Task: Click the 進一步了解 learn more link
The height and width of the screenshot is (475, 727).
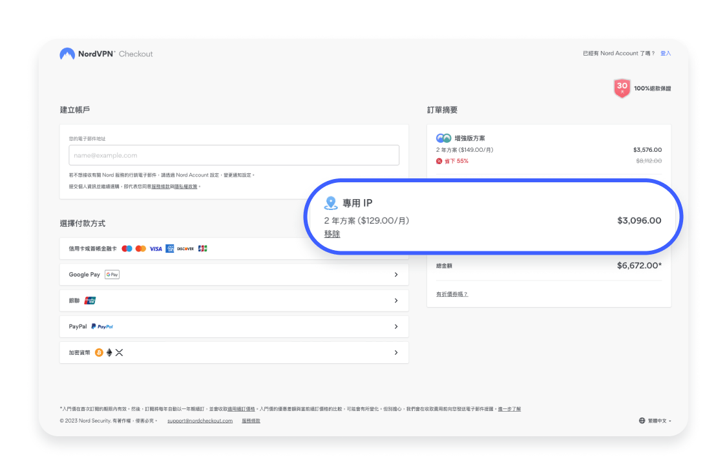Action: [509, 409]
